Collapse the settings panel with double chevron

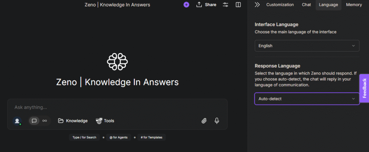[x=257, y=5]
